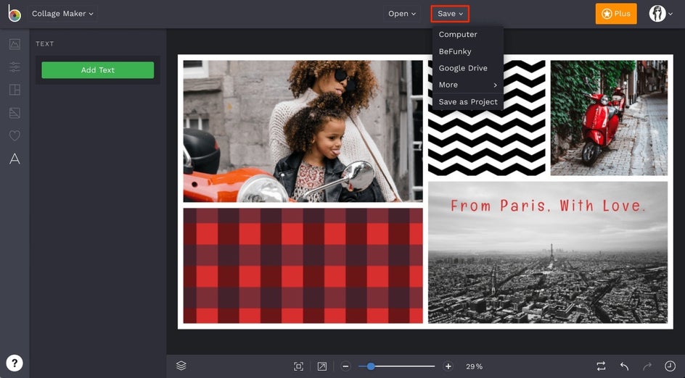Expand the user profile avatar menu
Image resolution: width=685 pixels, height=378 pixels.
[x=661, y=14]
